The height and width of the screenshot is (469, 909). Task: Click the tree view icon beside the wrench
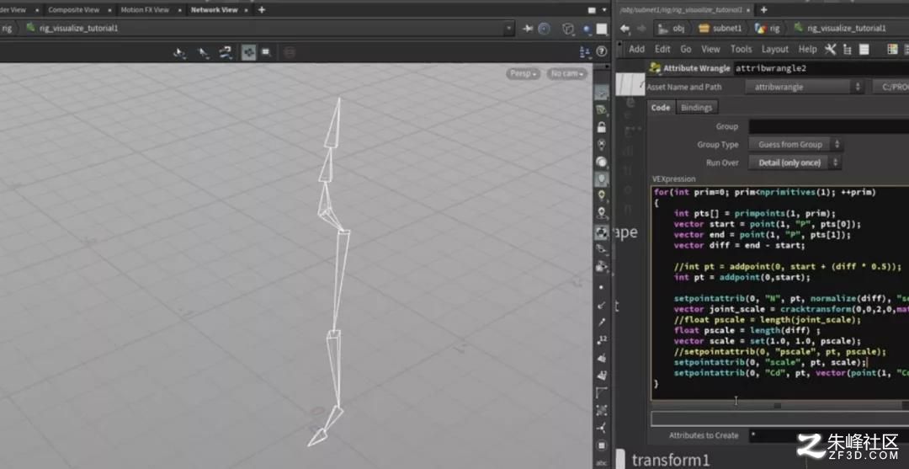click(847, 50)
